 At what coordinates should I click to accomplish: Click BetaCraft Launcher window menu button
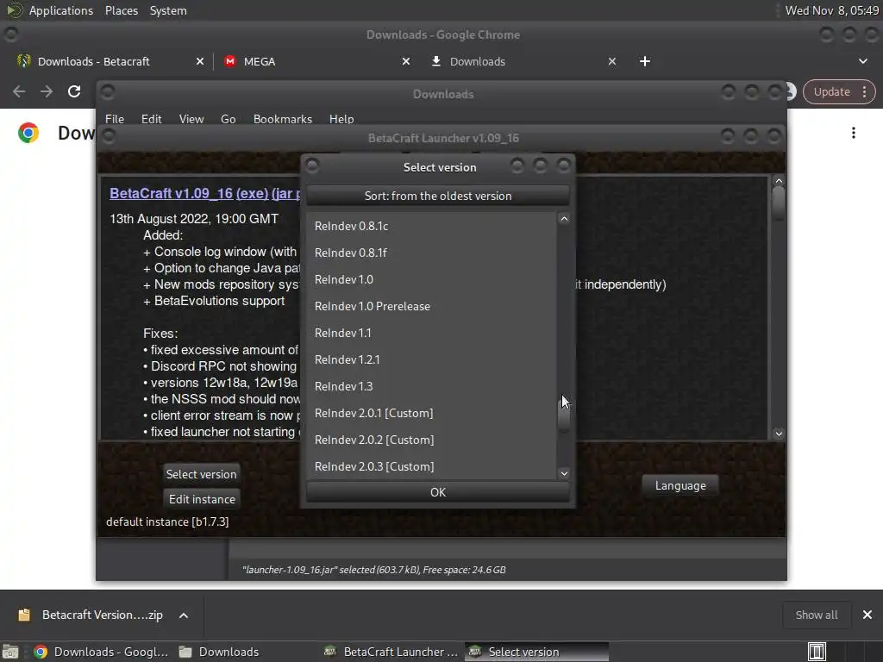[x=108, y=136]
